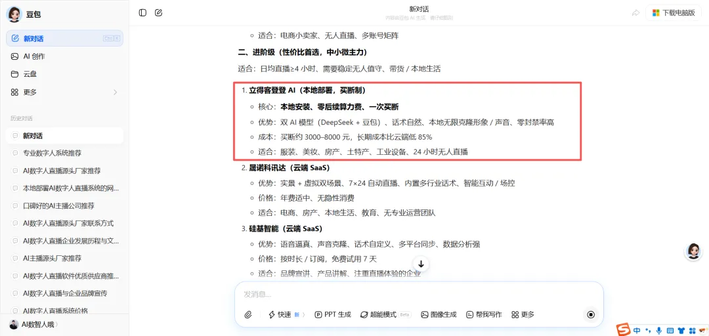Image resolution: width=709 pixels, height=336 pixels.
Task: Click the line 价格：按时长 / 订阅，免费试用 7 天
Action: [x=318, y=259]
